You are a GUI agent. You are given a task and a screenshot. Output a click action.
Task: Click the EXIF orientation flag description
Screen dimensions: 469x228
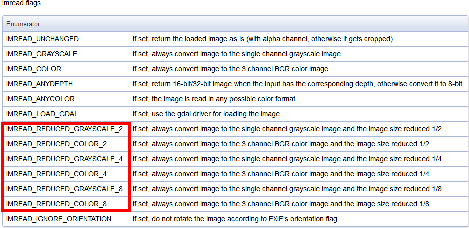click(236, 219)
